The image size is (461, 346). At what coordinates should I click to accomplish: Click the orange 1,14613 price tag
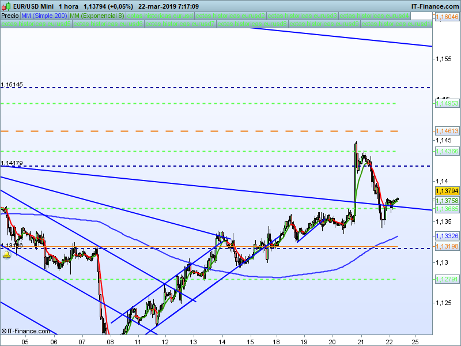click(447, 131)
